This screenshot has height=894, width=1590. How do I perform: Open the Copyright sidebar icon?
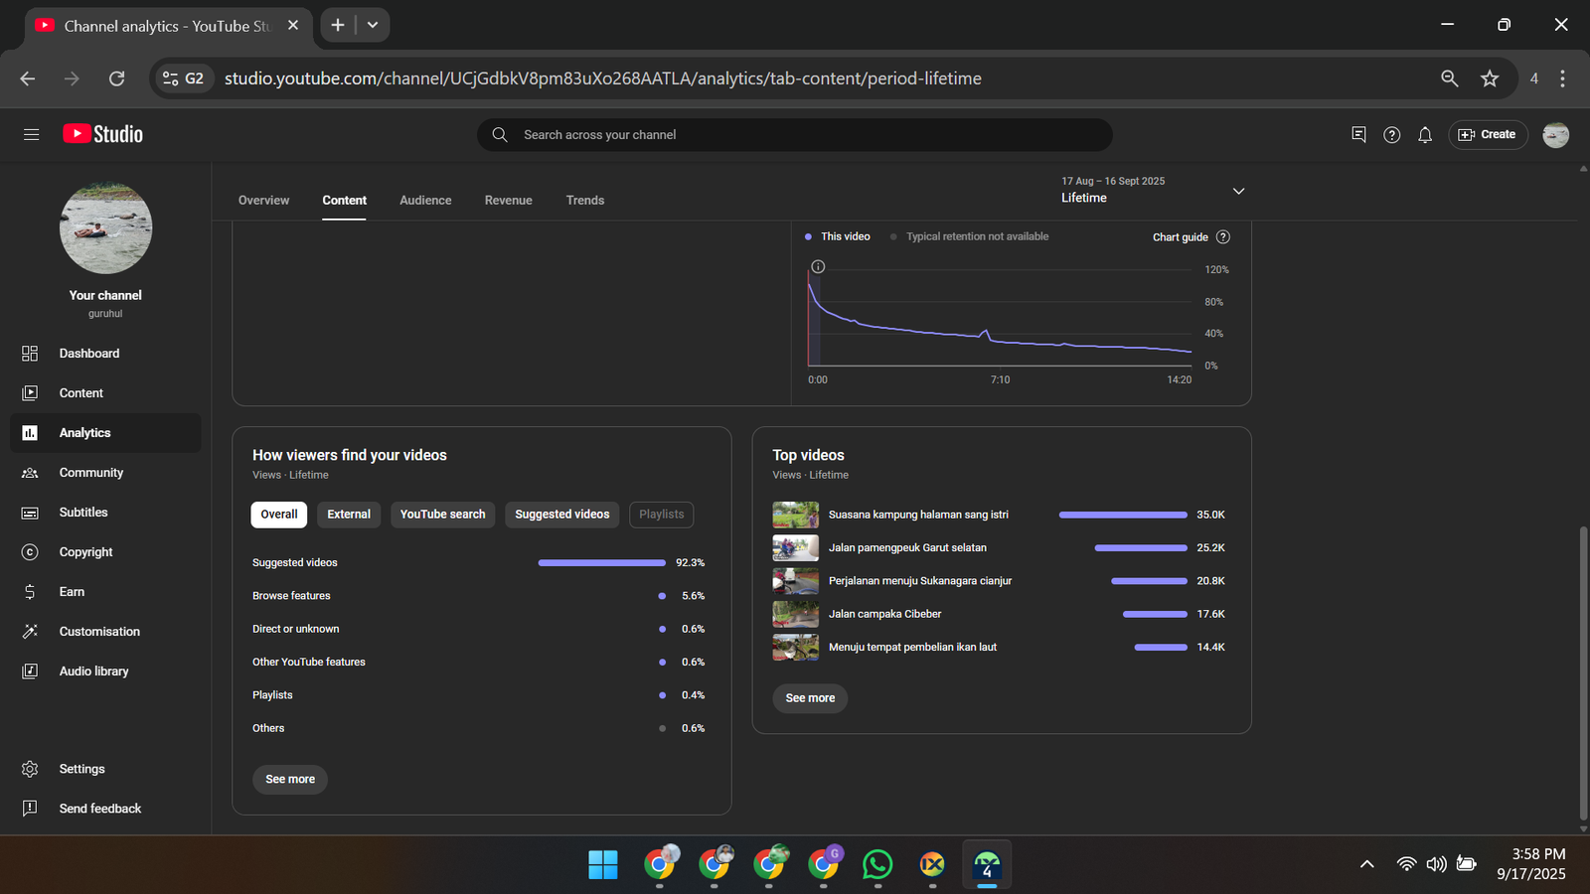coord(30,552)
